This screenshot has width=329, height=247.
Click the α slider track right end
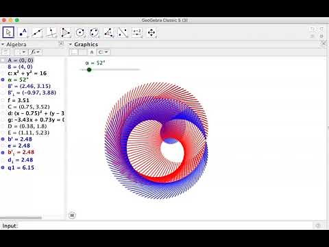point(138,69)
